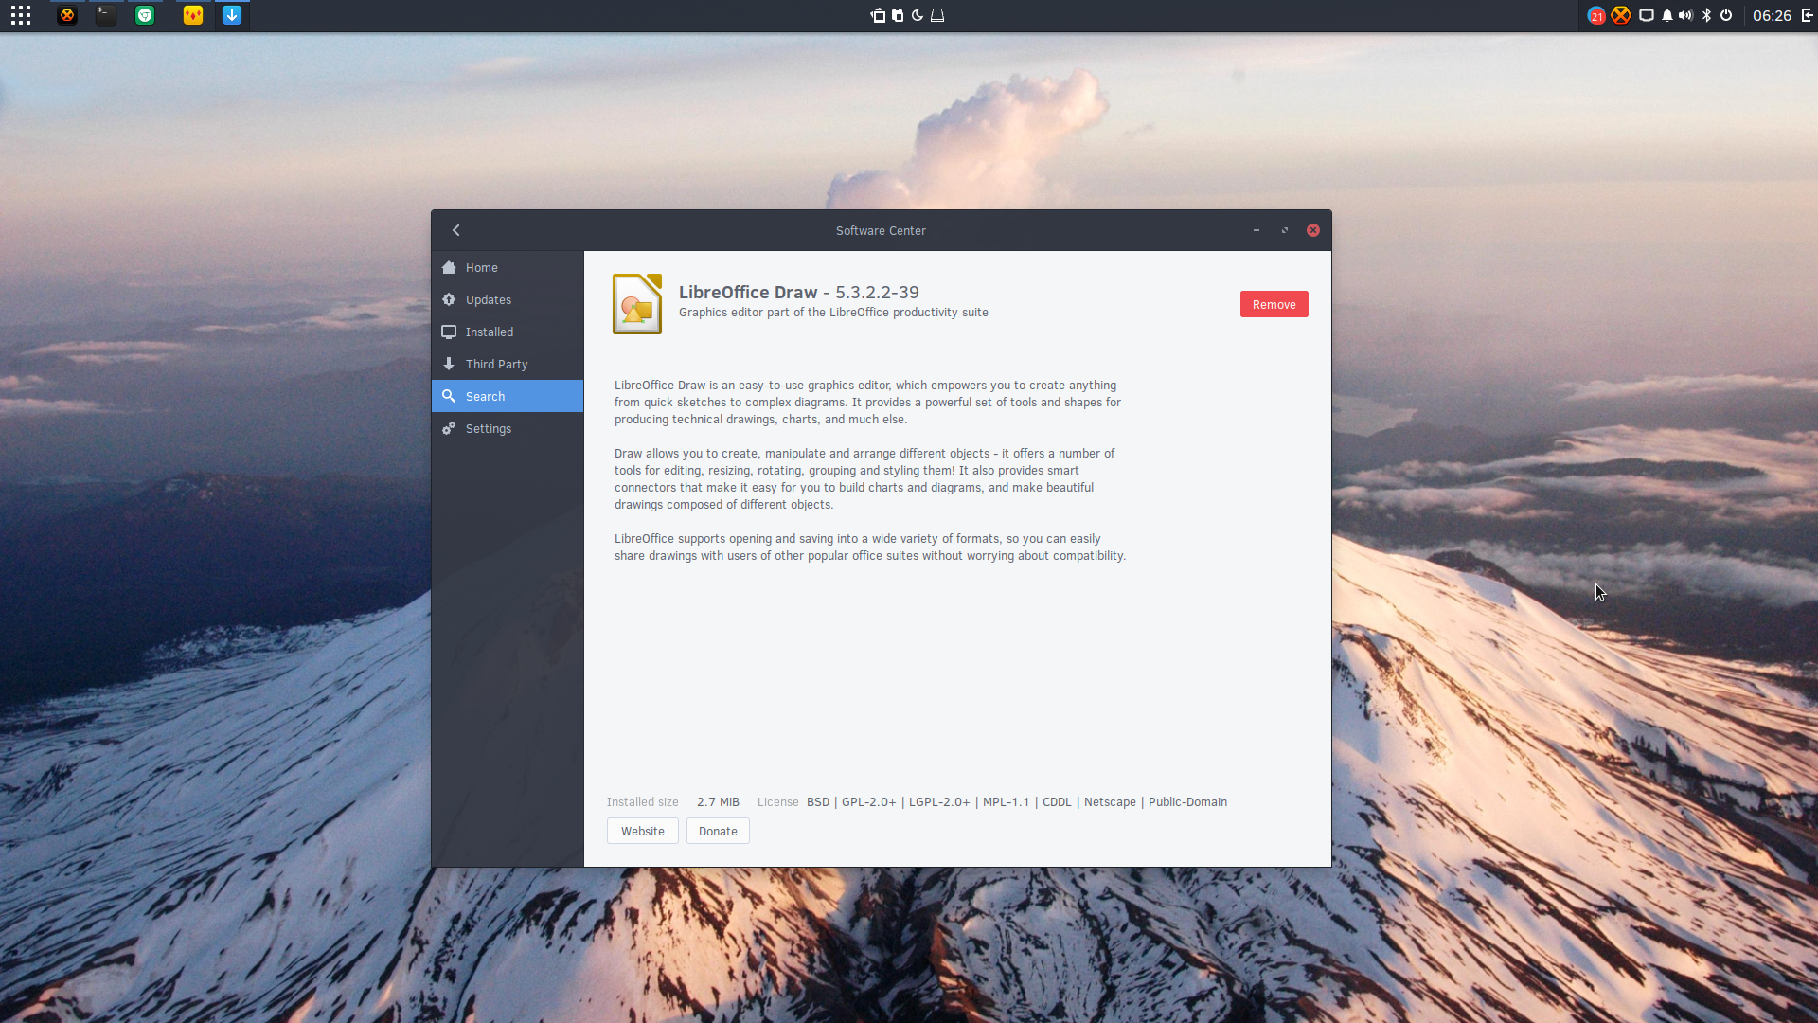Open the power menu icon
The image size is (1818, 1023).
[x=1726, y=15]
